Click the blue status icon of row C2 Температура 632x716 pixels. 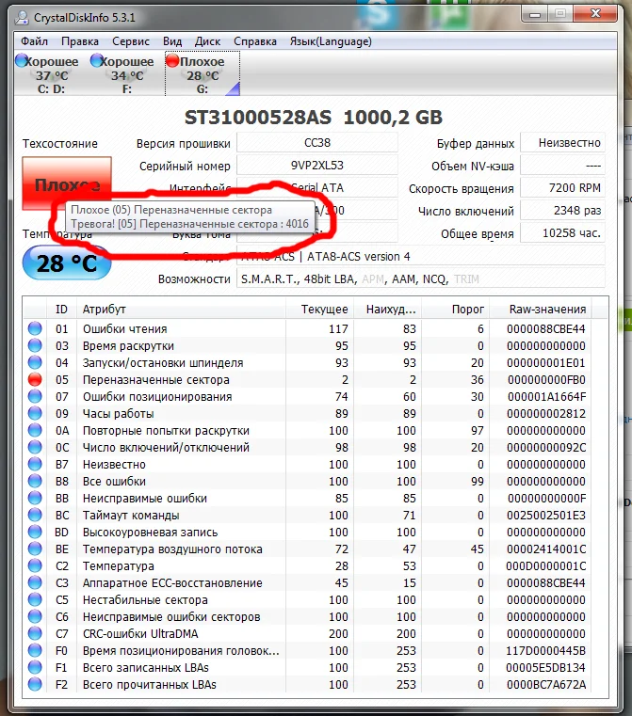point(35,565)
